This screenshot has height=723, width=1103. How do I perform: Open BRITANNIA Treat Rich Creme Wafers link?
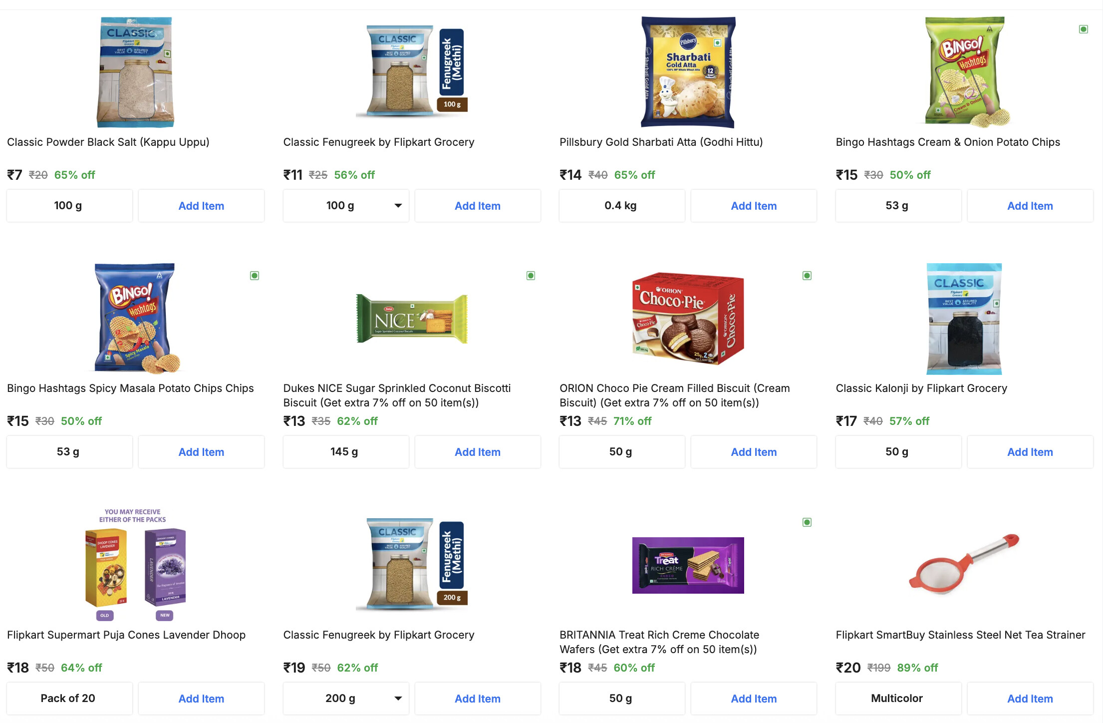point(659,642)
